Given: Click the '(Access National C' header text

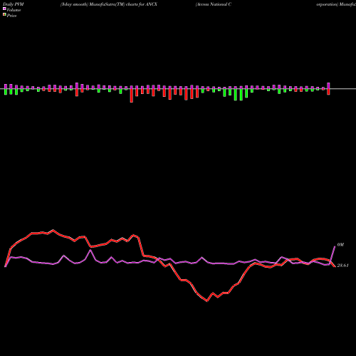Looking at the screenshot, I should 214,4.
